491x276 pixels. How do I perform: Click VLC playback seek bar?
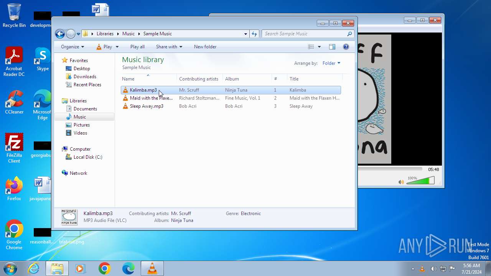390,169
